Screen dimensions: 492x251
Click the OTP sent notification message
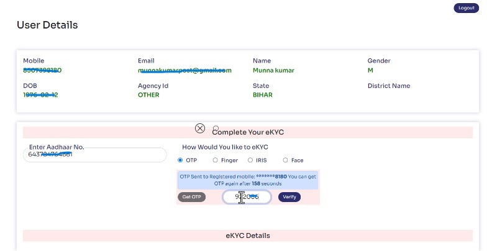tap(248, 180)
